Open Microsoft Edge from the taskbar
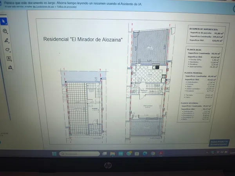This screenshot has width=235, height=176. point(145,153)
